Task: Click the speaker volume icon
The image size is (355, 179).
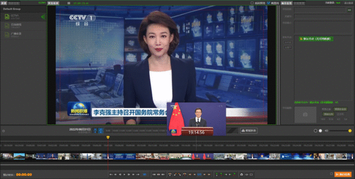Action: point(326,131)
